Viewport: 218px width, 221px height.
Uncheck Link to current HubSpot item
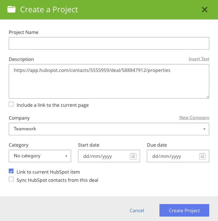(11, 171)
